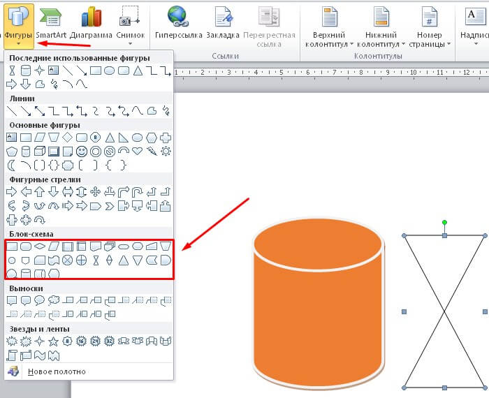The image size is (489, 398).
Task: Select the striped right arrow shape
Action: pyautogui.click(x=68, y=206)
